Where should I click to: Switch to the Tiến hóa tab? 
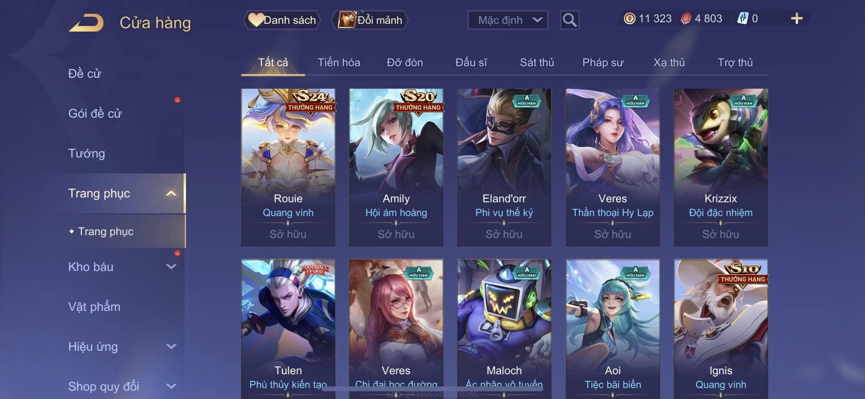point(339,62)
